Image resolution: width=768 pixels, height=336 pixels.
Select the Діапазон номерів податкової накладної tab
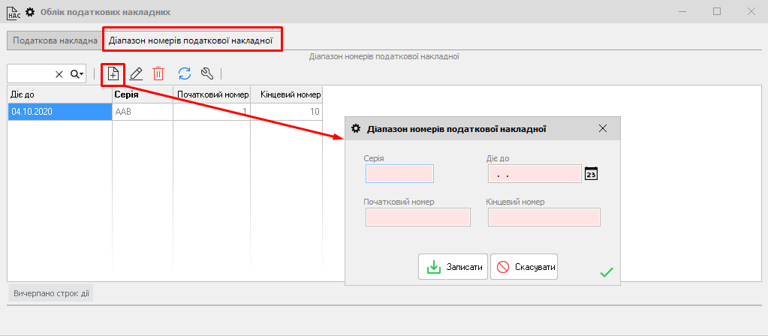[x=191, y=40]
